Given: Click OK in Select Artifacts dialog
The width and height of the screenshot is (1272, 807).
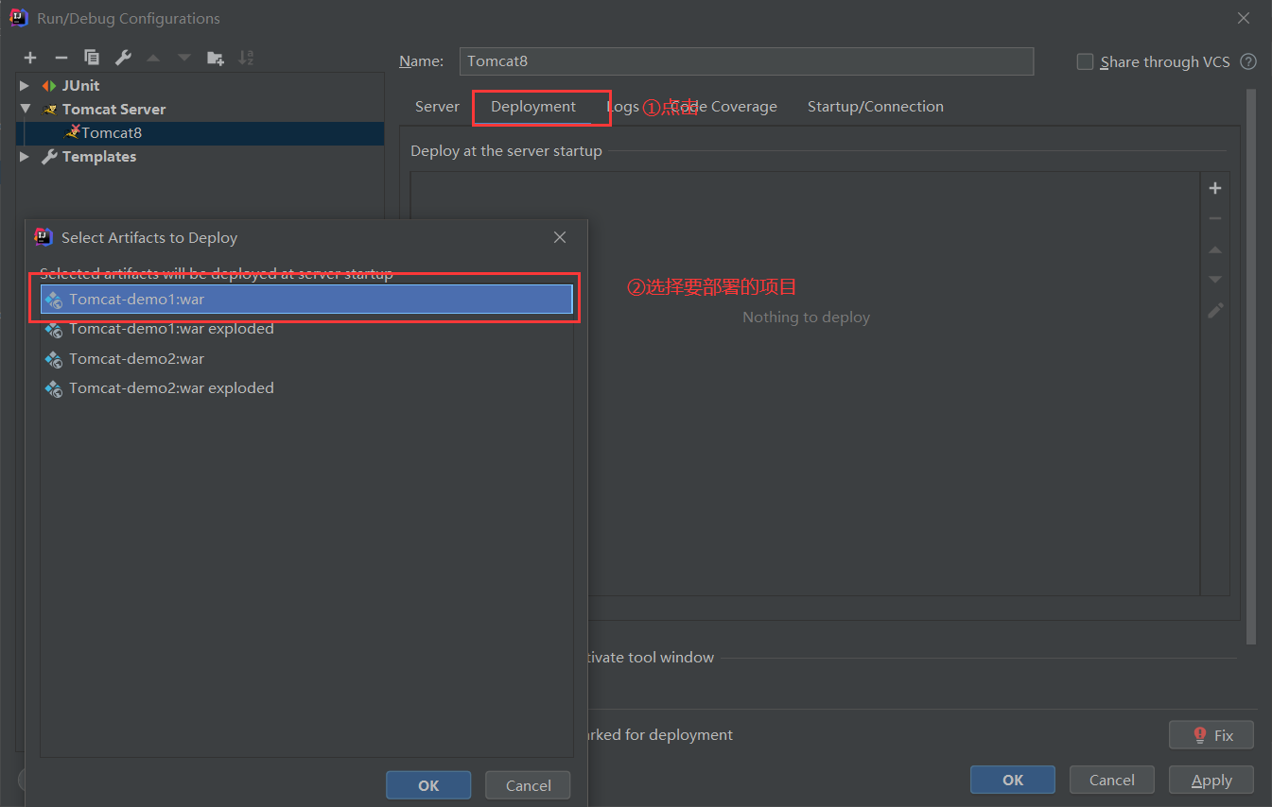Looking at the screenshot, I should tap(428, 785).
